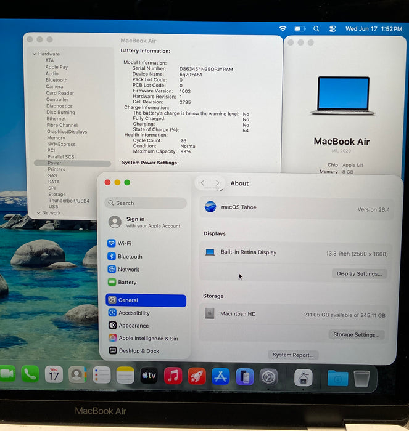409x431 pixels.
Task: Select Power in System Information sidebar
Action: [x=72, y=163]
